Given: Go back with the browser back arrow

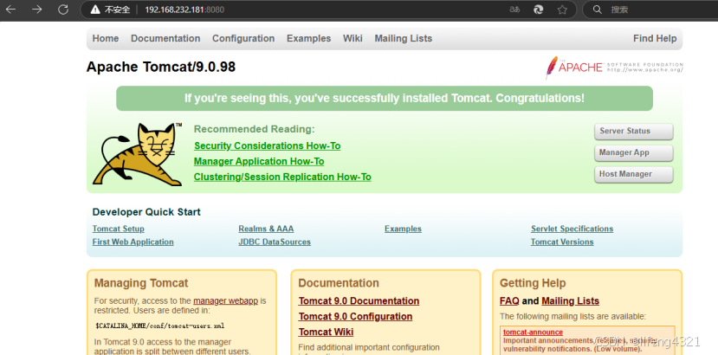Looking at the screenshot, I should (x=10, y=10).
